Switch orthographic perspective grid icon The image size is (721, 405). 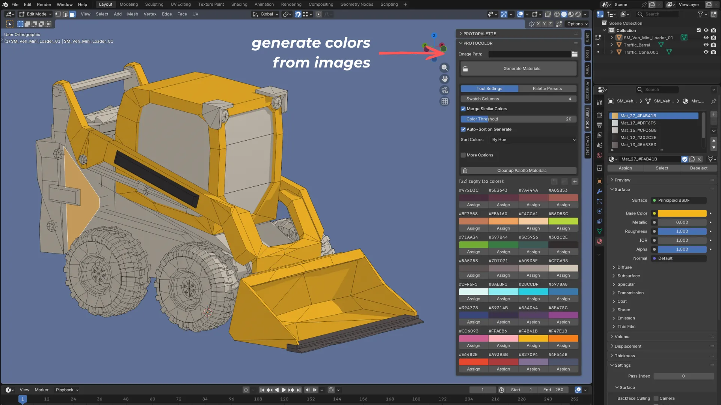445,102
